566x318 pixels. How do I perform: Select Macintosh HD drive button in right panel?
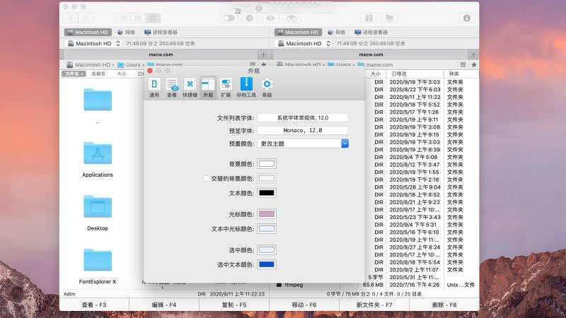pyautogui.click(x=298, y=32)
